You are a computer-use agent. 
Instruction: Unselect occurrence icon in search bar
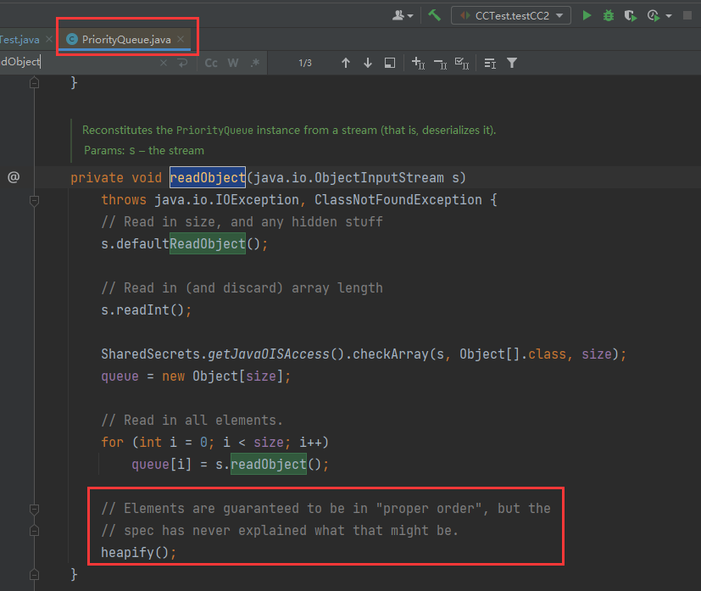[x=441, y=64]
